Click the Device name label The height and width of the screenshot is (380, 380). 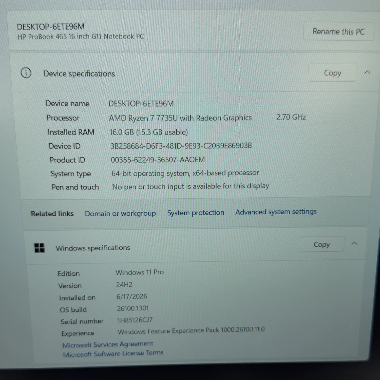coord(67,104)
